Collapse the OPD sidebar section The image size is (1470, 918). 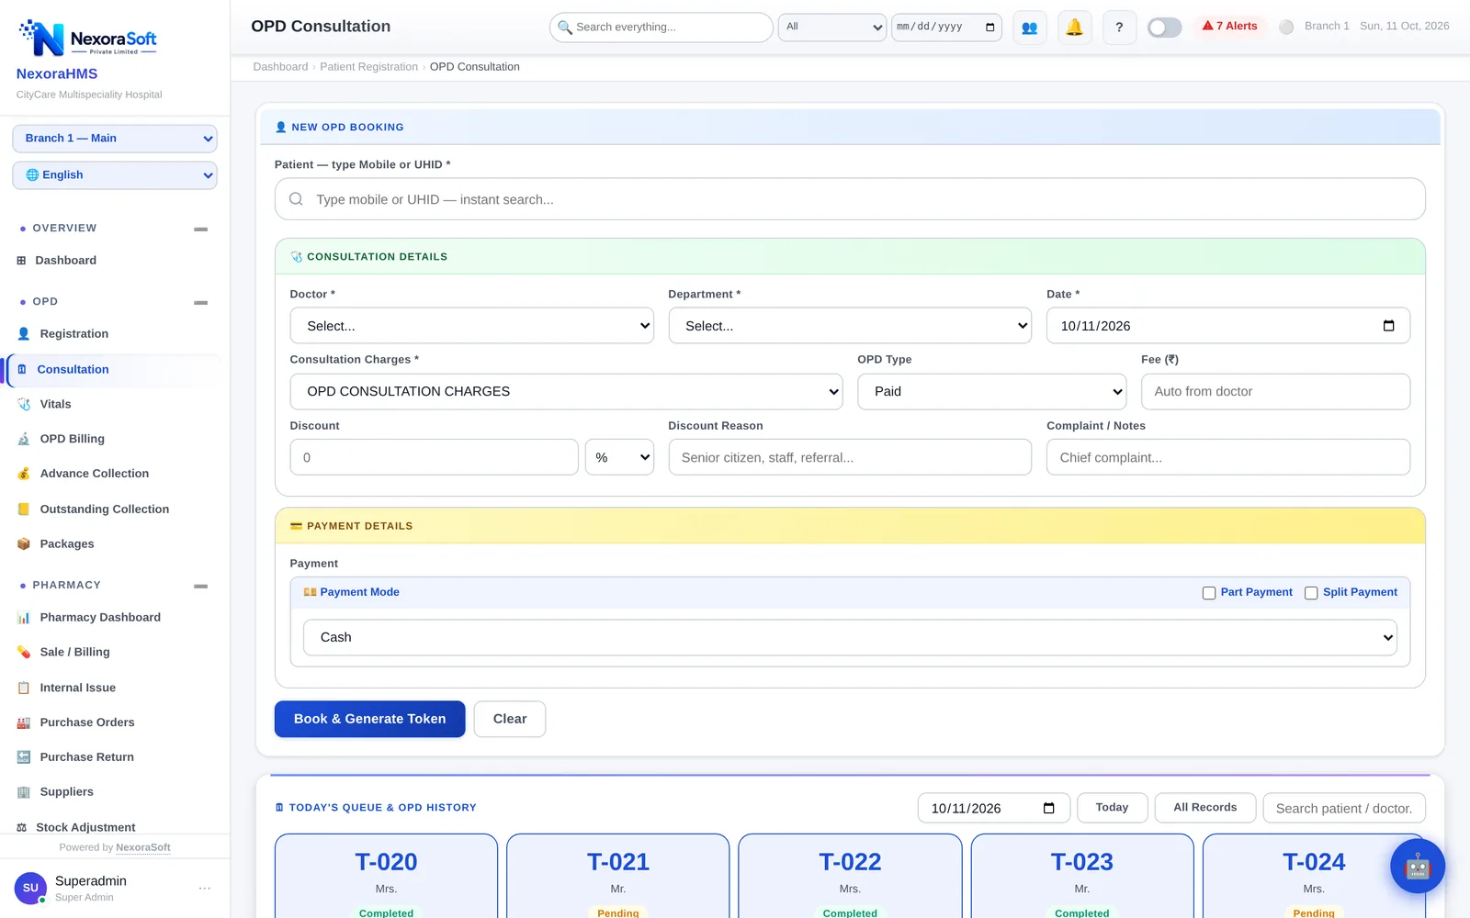(x=200, y=302)
